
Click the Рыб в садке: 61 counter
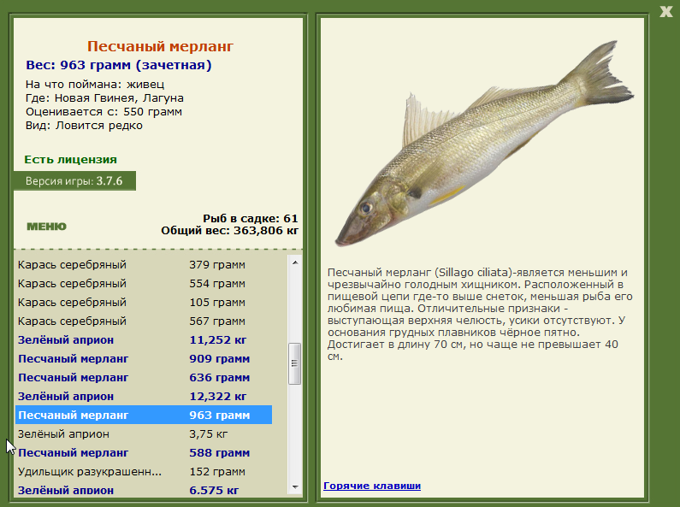tap(251, 218)
